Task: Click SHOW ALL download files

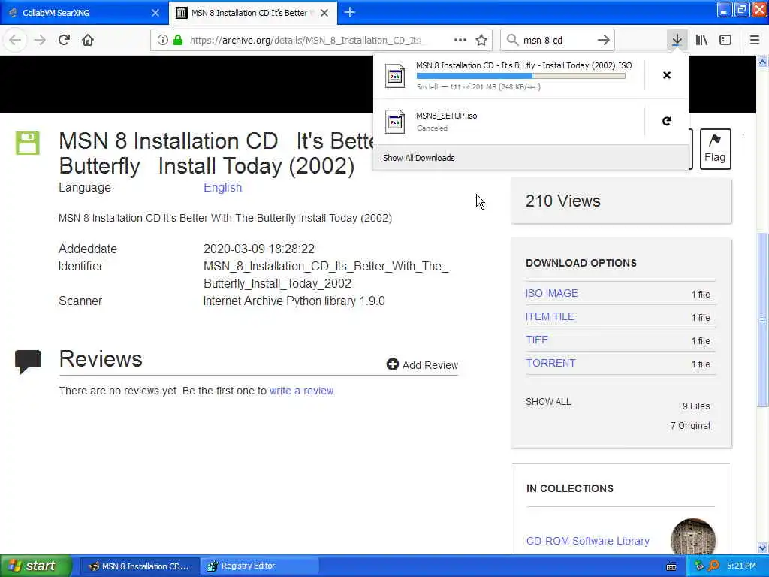Action: [548, 402]
